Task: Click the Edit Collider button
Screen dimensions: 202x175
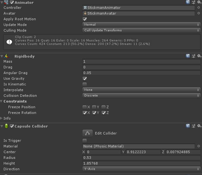Action: pyautogui.click(x=87, y=133)
